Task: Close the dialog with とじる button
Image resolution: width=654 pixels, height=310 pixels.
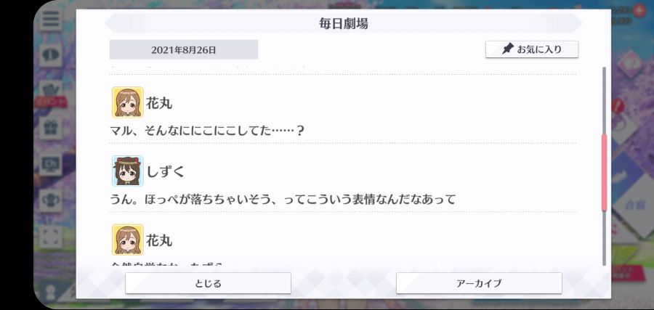Action: [208, 283]
